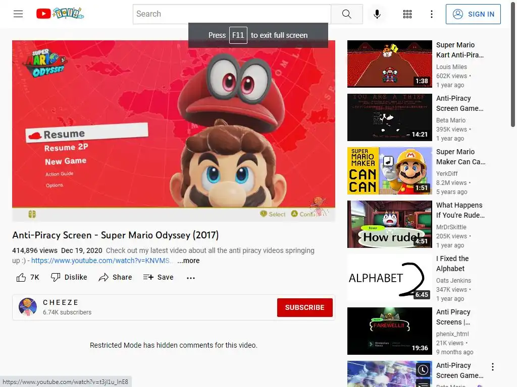Open the youtube.com/watch link in description
Image resolution: width=517 pixels, height=387 pixels.
tap(102, 261)
